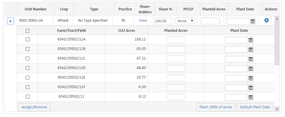Screen dimensions: 285x117
Task: Open Actions gear for unit 0001-0003-UA
Action: point(267,21)
